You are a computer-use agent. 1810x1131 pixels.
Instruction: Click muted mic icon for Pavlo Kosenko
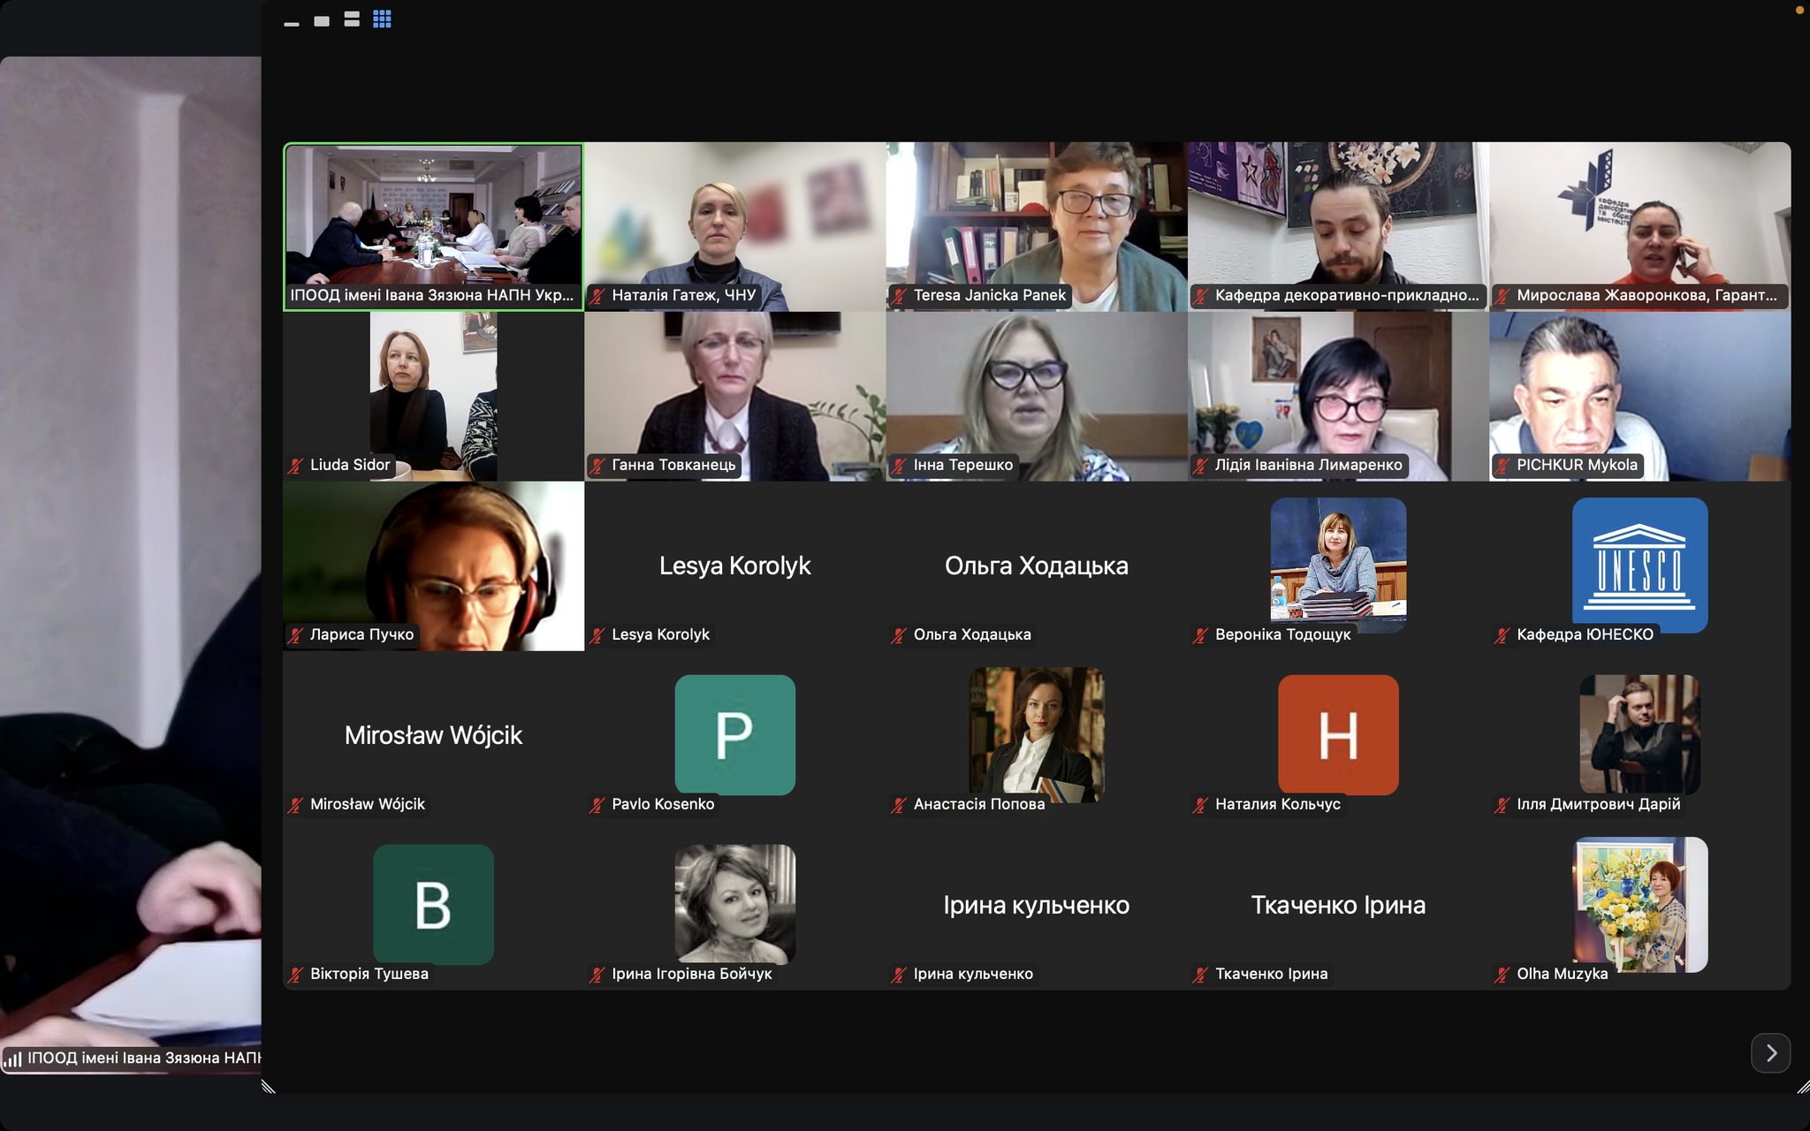(597, 805)
